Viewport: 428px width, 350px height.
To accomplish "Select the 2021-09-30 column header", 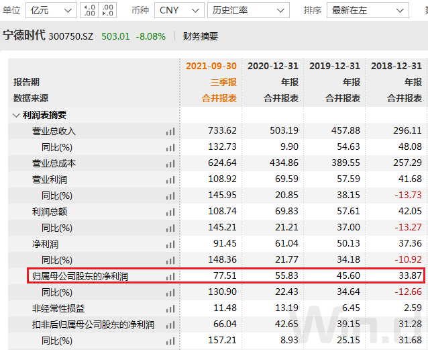I will coord(211,66).
